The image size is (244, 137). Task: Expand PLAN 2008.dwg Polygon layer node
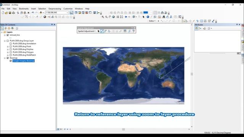point(8,52)
